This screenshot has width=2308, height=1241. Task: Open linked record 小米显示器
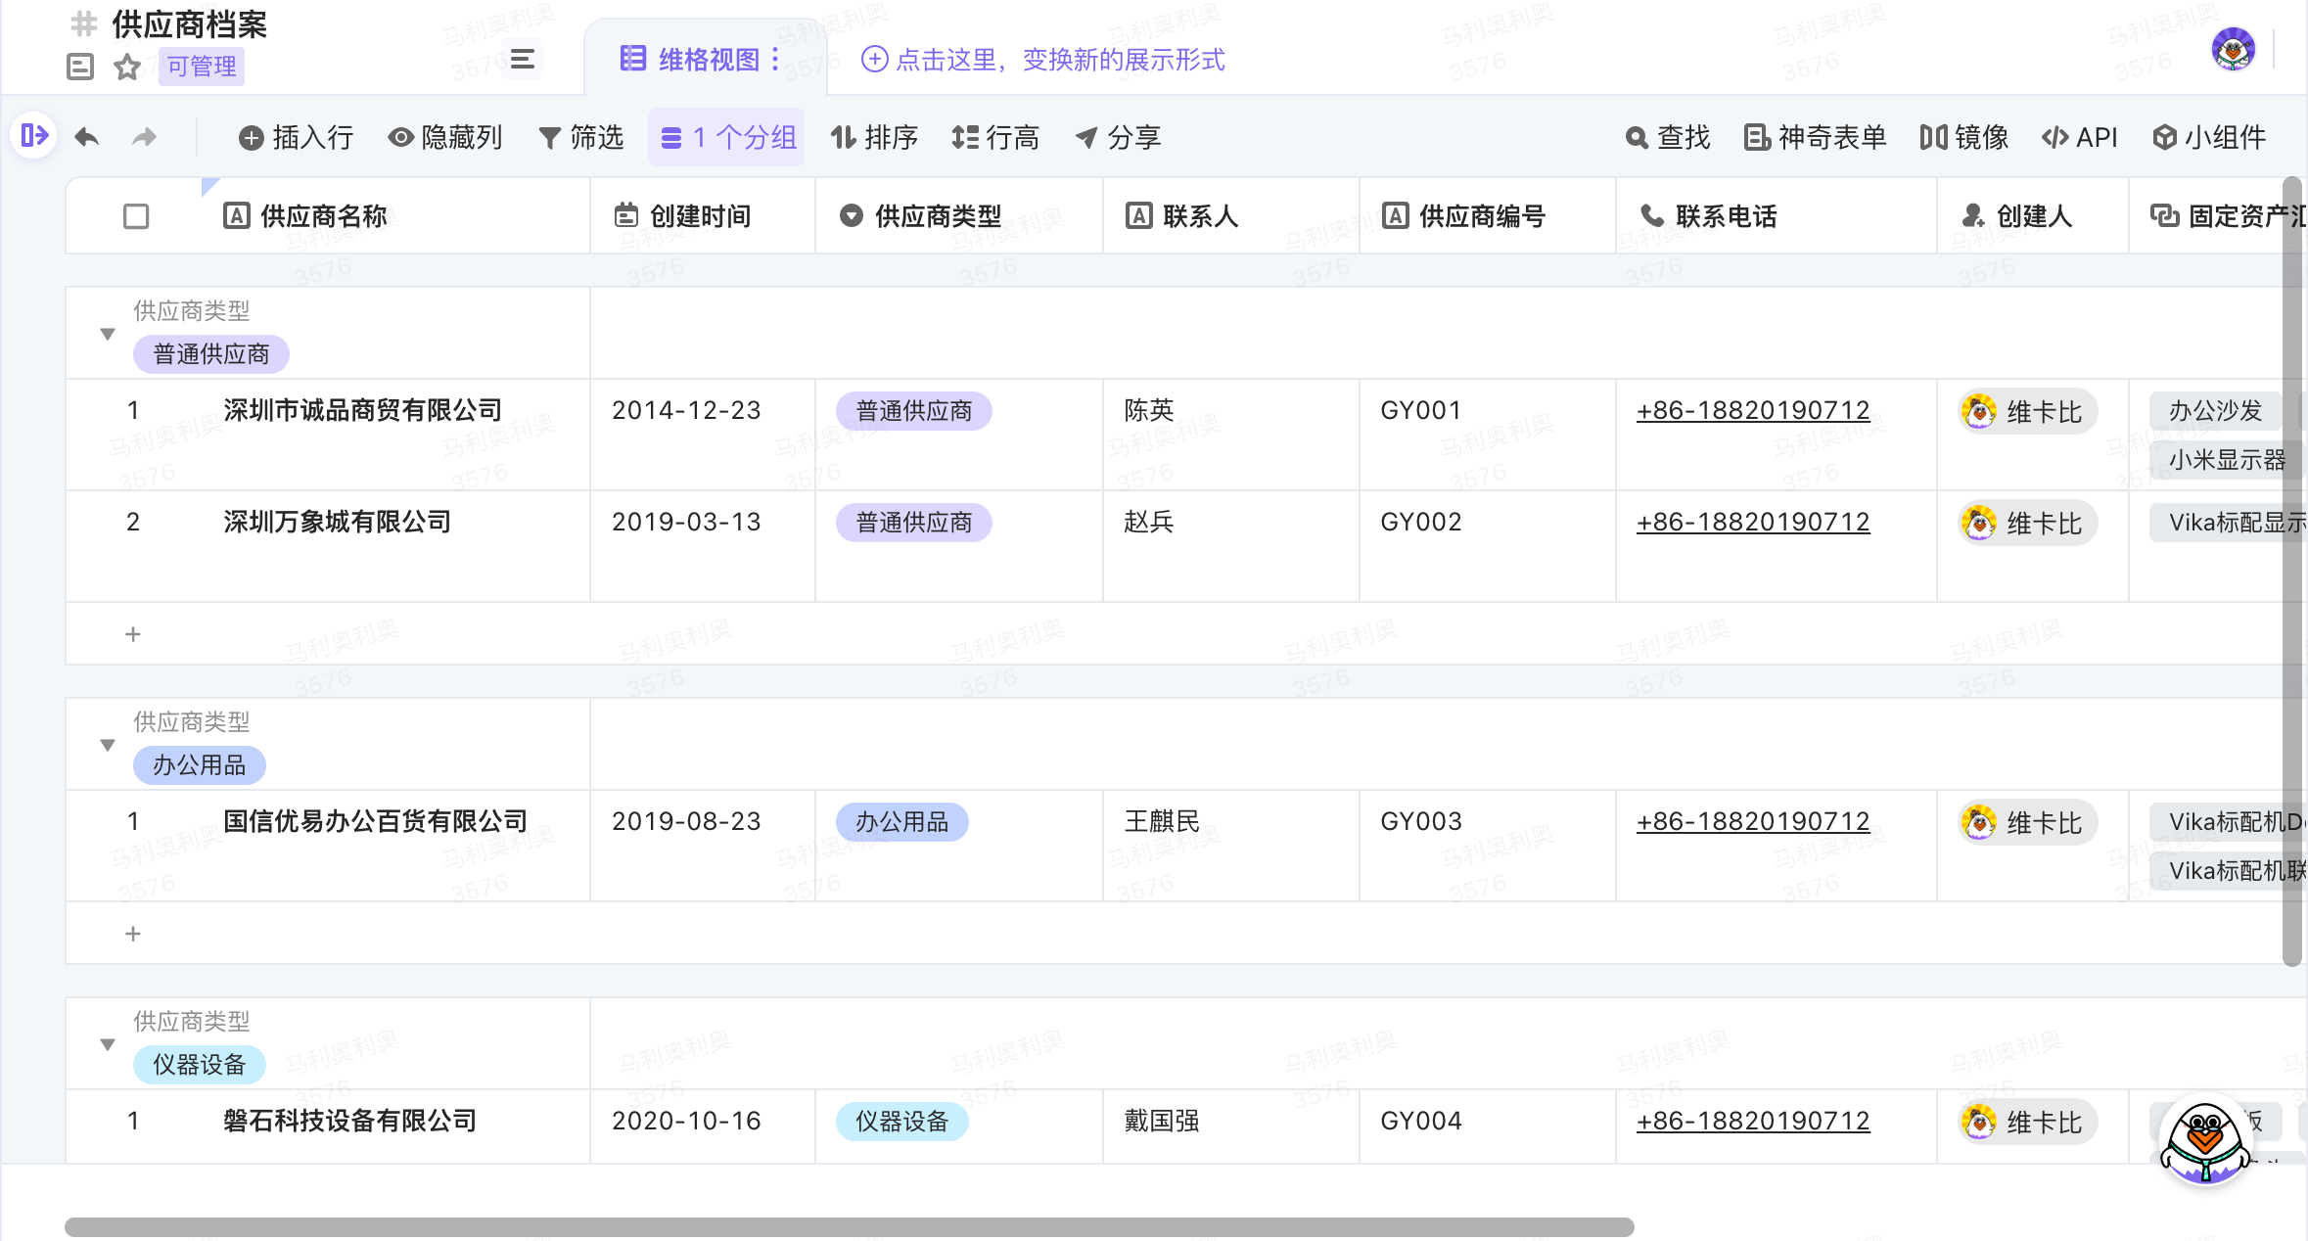pyautogui.click(x=2227, y=460)
